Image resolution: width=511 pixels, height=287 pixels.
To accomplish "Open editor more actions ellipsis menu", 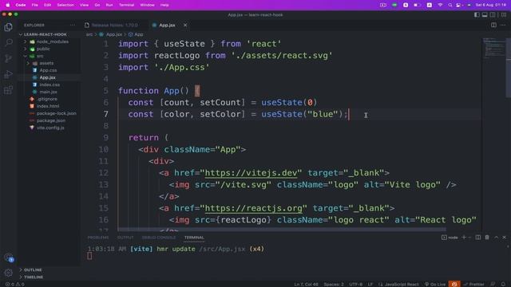I will coord(503,25).
